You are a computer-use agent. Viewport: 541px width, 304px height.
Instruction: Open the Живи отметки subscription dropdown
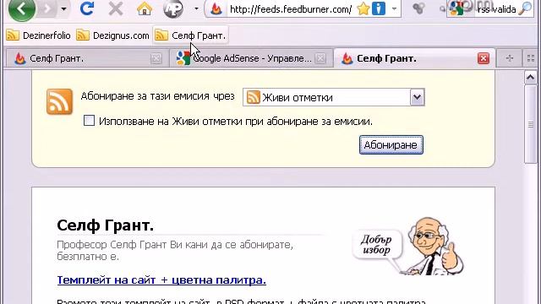333,98
